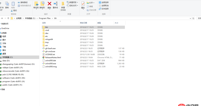Create a New folder (新建文件夹)

click(x=63, y=6)
